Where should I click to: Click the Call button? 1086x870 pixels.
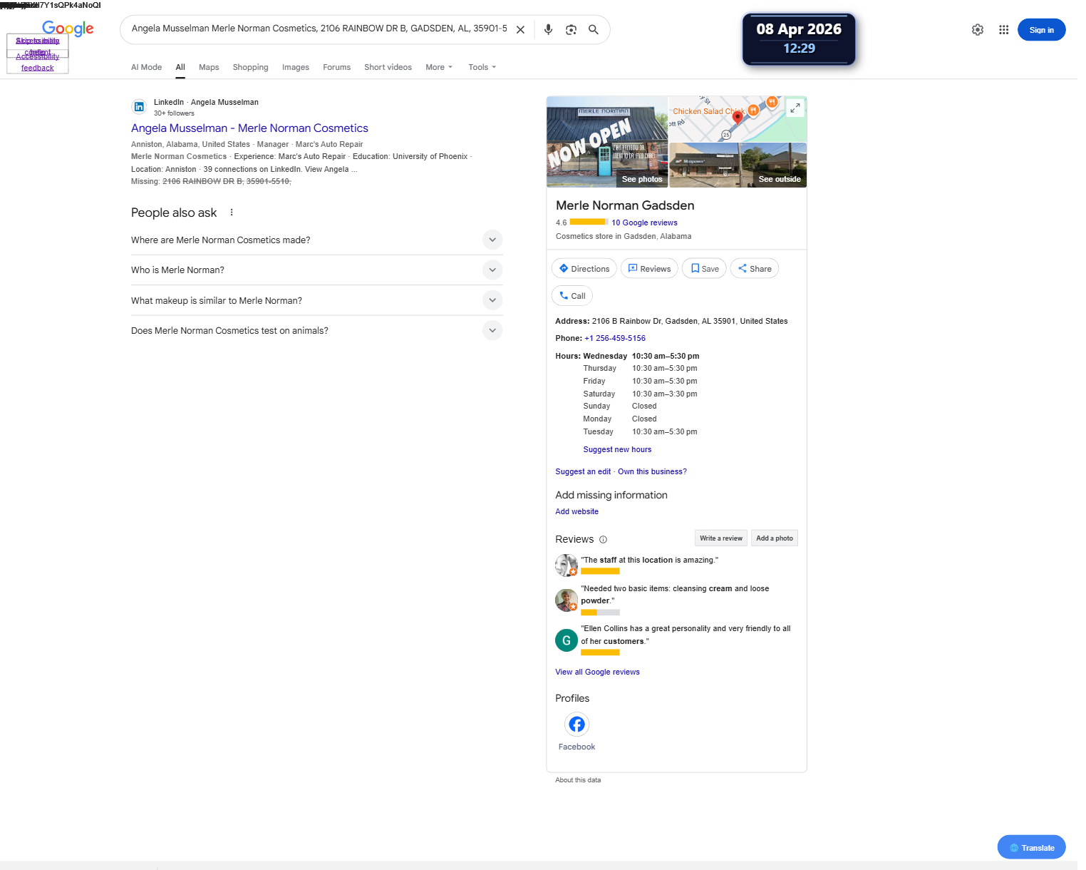[x=572, y=296]
